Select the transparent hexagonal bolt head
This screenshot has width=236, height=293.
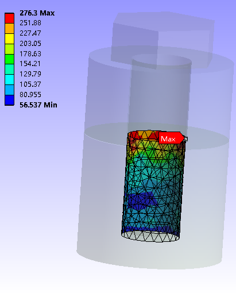163,40
